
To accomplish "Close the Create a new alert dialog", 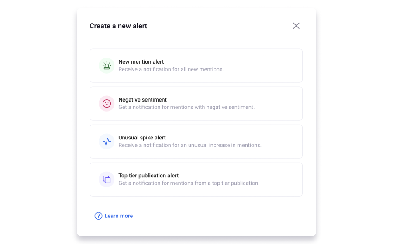I will [x=296, y=26].
